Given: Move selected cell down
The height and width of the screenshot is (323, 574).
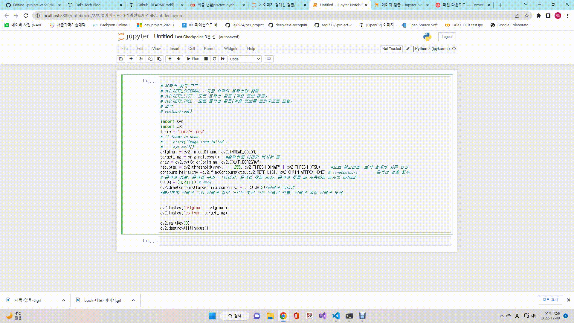Looking at the screenshot, I should (179, 59).
